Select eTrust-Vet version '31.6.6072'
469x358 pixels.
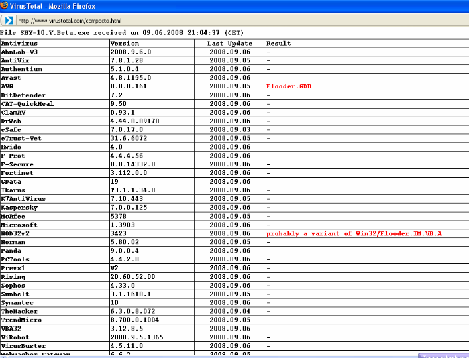pyautogui.click(x=129, y=138)
